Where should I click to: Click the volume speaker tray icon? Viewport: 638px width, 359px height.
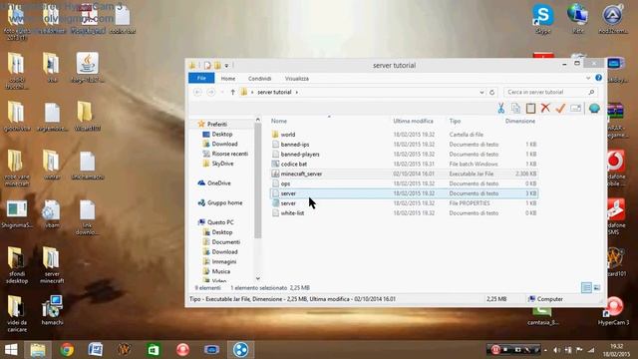556,350
